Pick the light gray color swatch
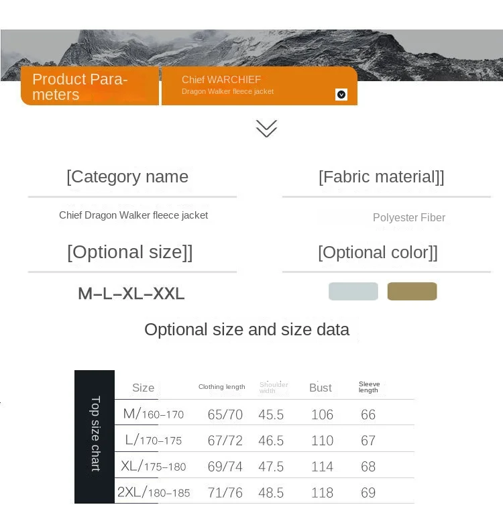The height and width of the screenshot is (513, 503). (x=353, y=291)
